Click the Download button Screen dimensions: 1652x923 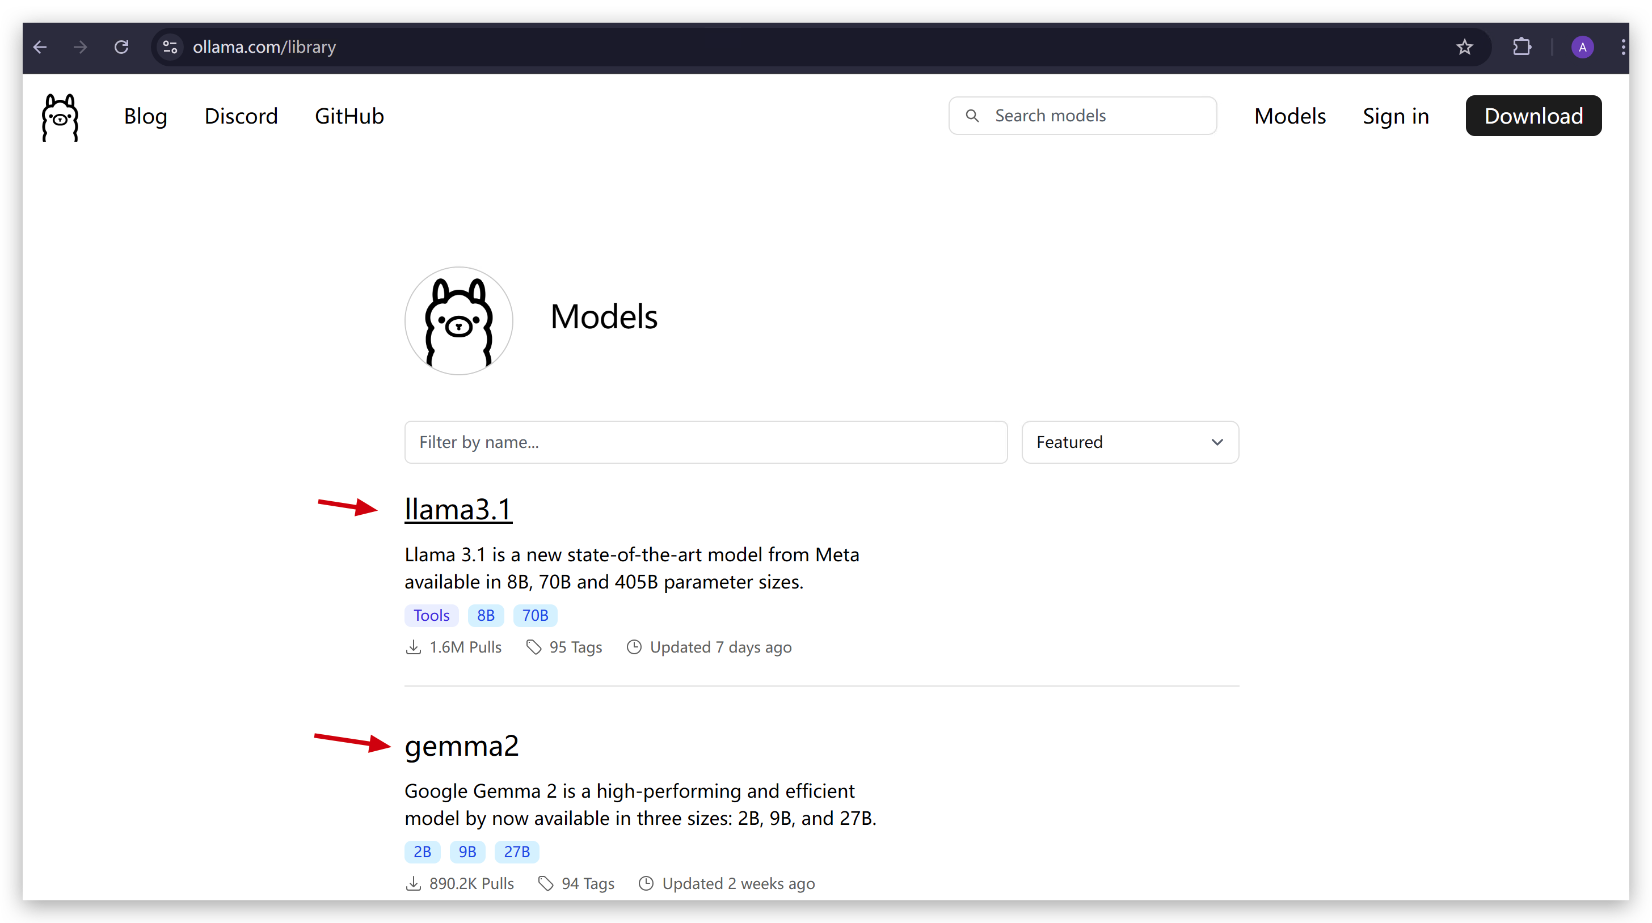click(x=1533, y=116)
